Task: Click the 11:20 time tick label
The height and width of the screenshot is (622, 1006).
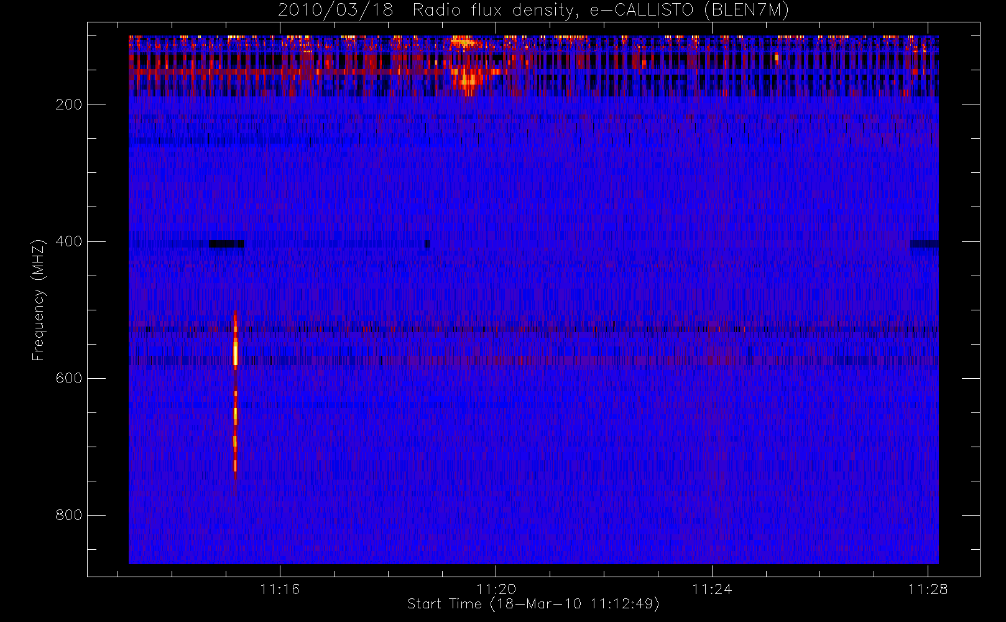Action: coord(496,589)
